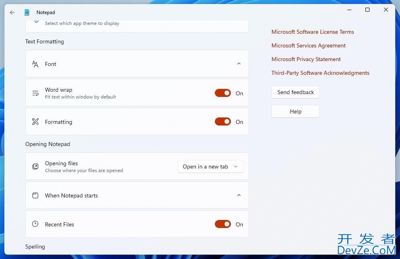The height and width of the screenshot is (259, 400).
Task: Click the Font label text
Action: pyautogui.click(x=51, y=64)
